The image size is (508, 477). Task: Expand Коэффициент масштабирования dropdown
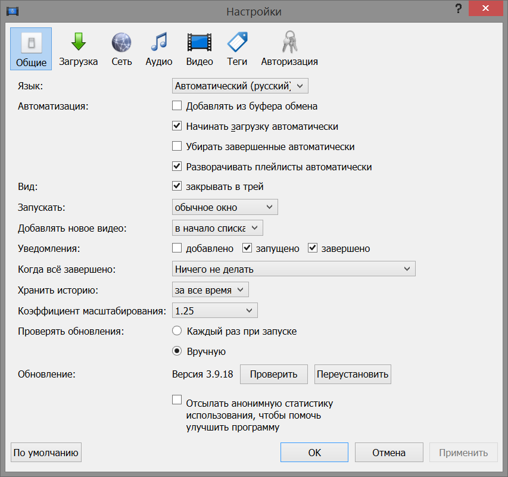214,310
